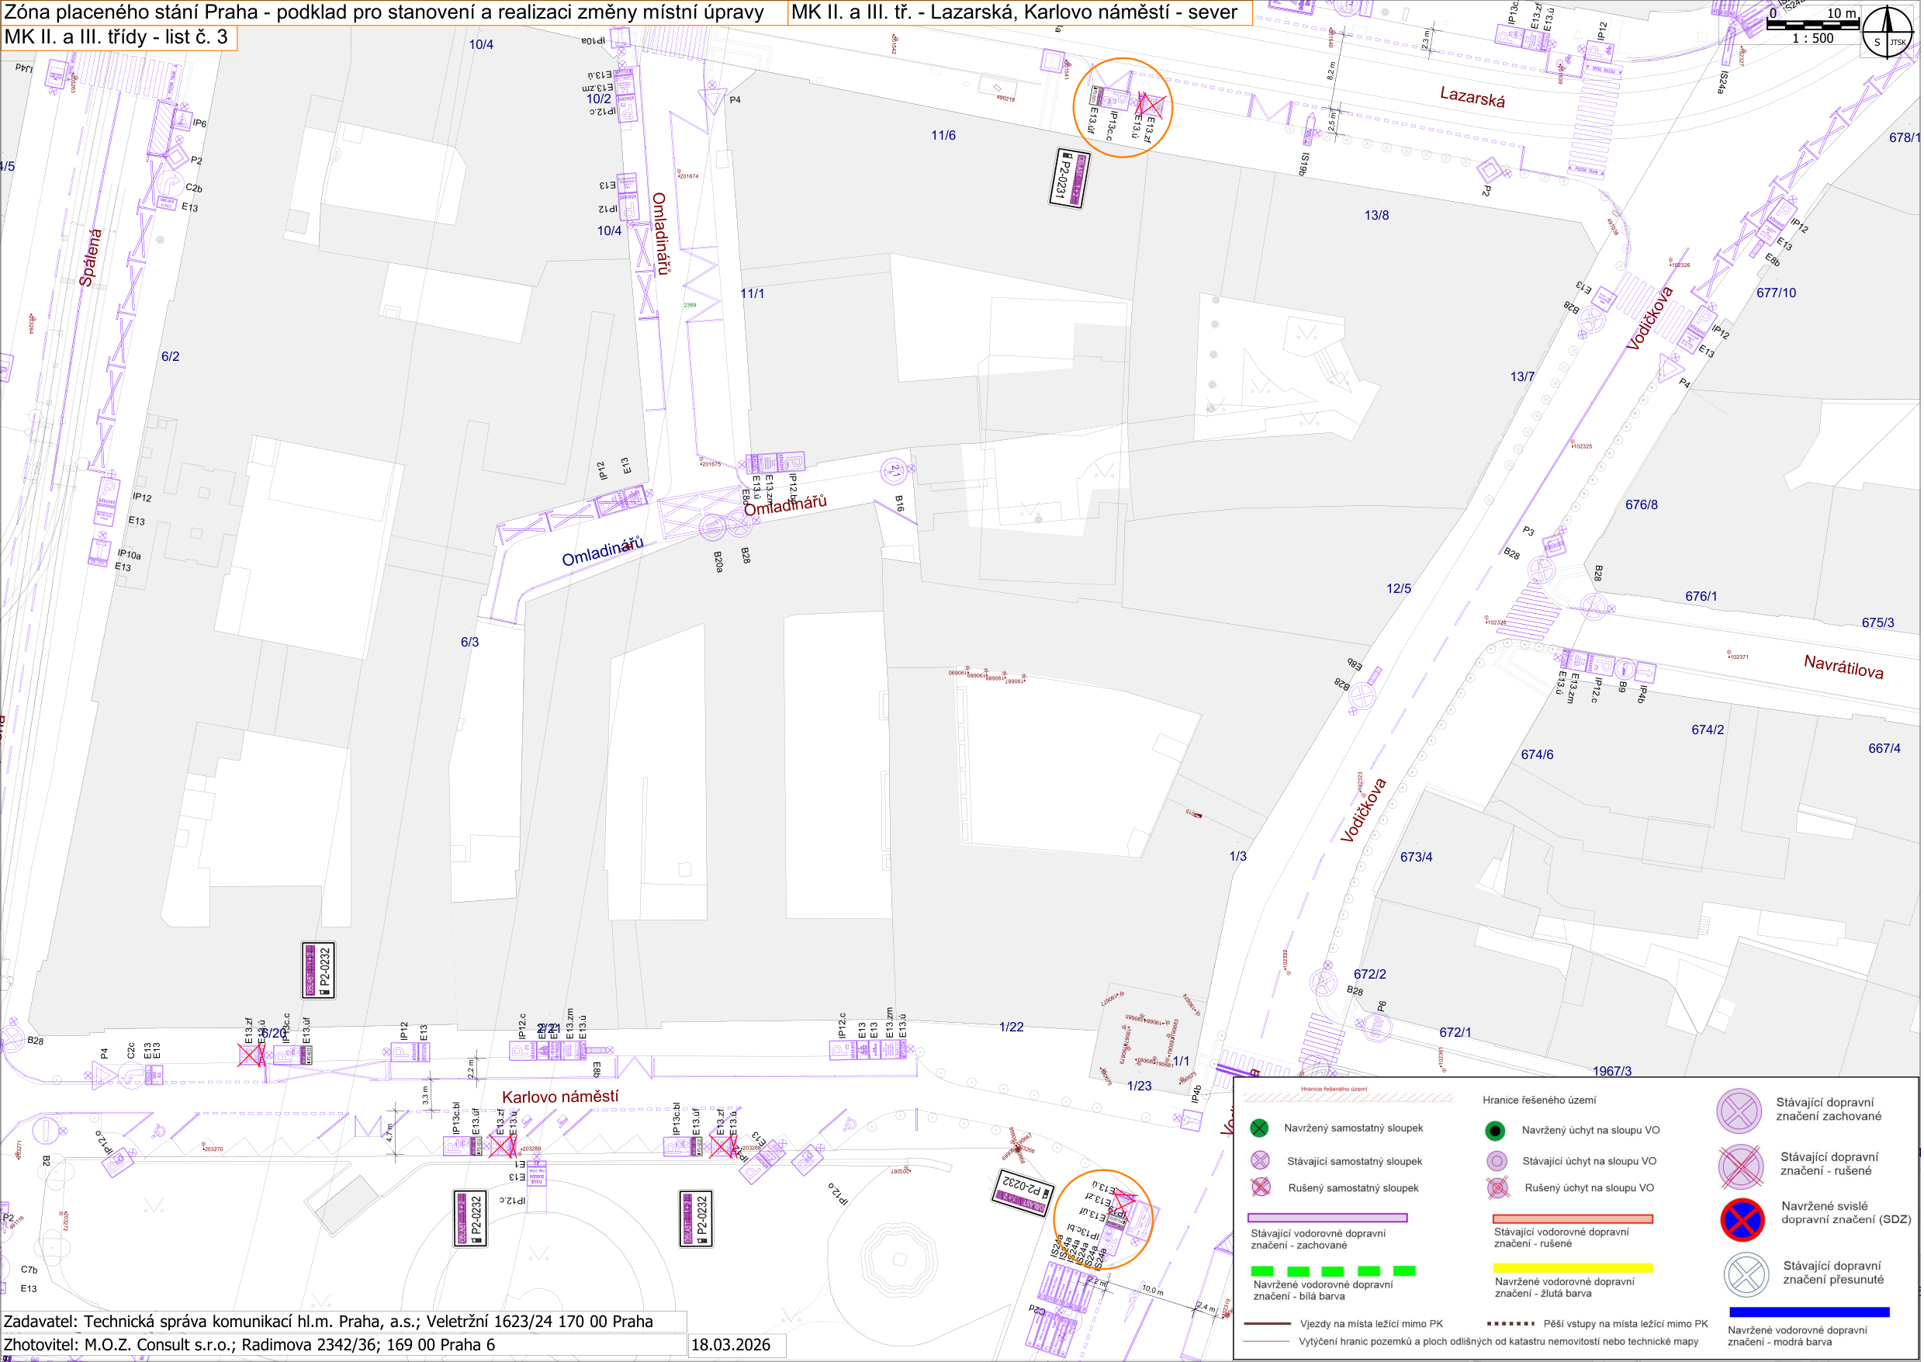Screen dimensions: 1924x1362
Task: Click the Stávající samostatný sloupek legend symbol
Action: coord(1259,1161)
